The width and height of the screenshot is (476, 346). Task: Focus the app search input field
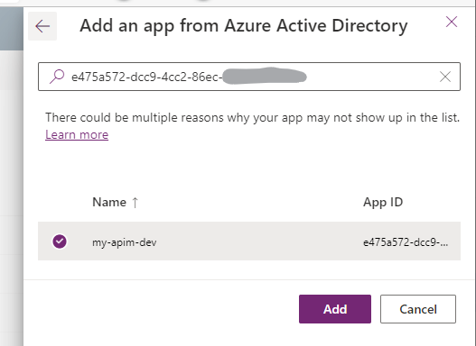(249, 77)
